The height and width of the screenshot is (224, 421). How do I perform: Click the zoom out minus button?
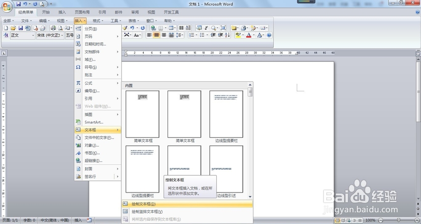[x=380, y=220]
